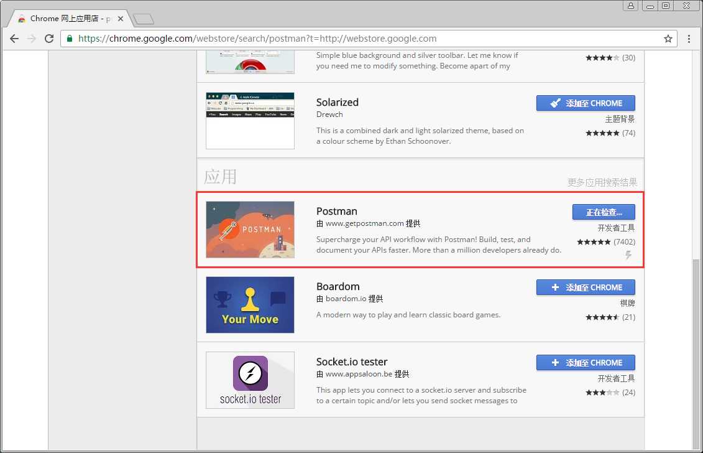This screenshot has height=453, width=703.
Task: Click the Drewch author name
Action: coord(329,114)
